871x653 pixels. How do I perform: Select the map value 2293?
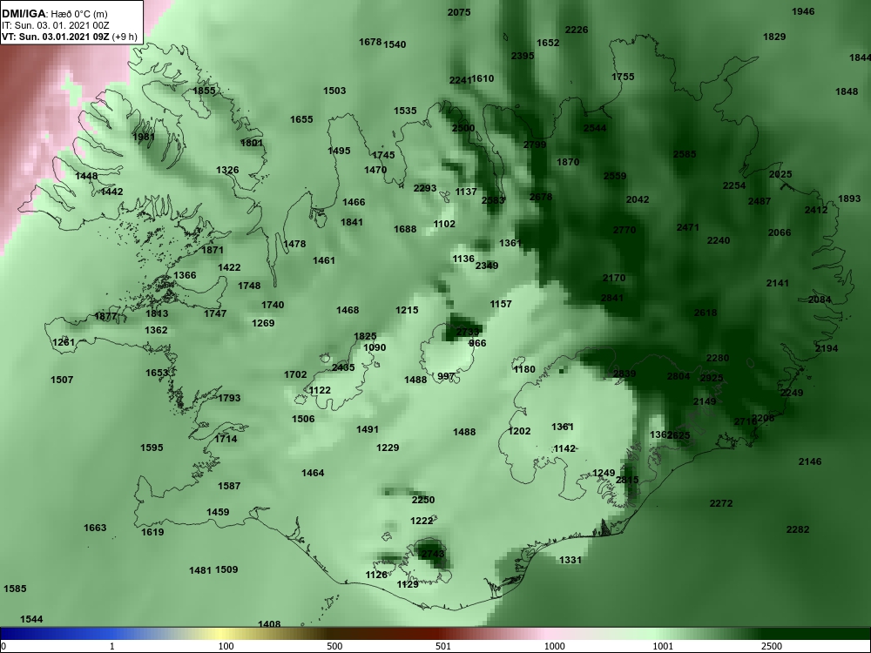[x=425, y=188]
